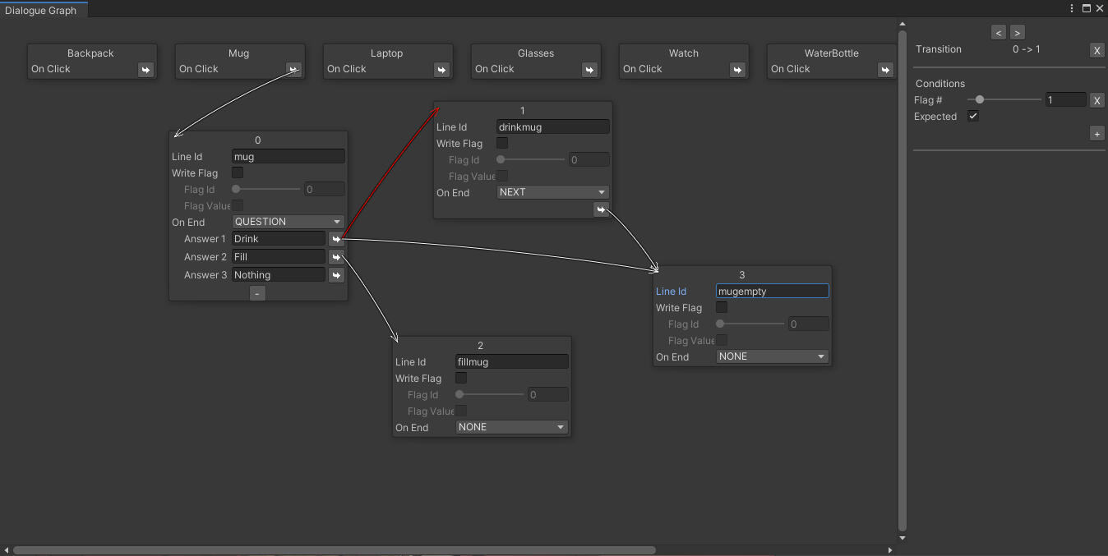Screen dimensions: 1108x556
Task: Click Line Id field containing mugempty
Action: [772, 292]
